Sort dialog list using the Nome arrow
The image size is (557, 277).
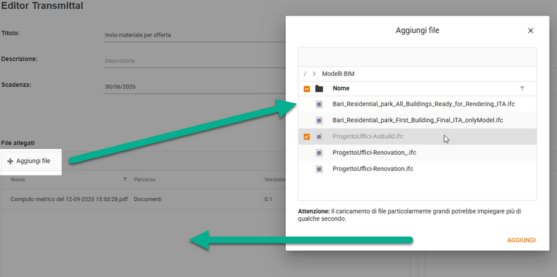point(522,88)
